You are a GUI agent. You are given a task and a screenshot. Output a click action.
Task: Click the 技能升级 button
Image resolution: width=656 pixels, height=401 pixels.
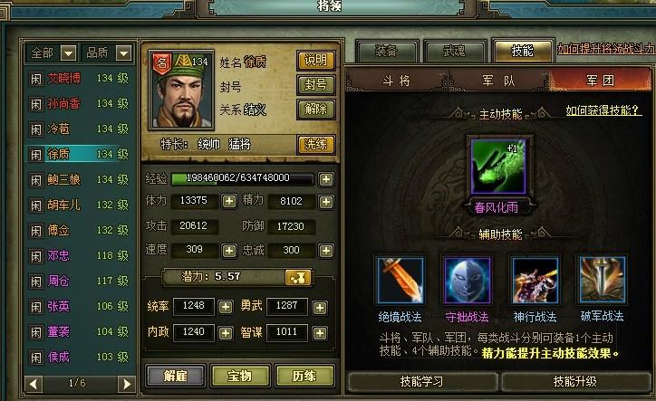(x=574, y=381)
